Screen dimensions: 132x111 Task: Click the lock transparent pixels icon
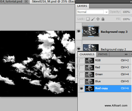(x=88, y=19)
